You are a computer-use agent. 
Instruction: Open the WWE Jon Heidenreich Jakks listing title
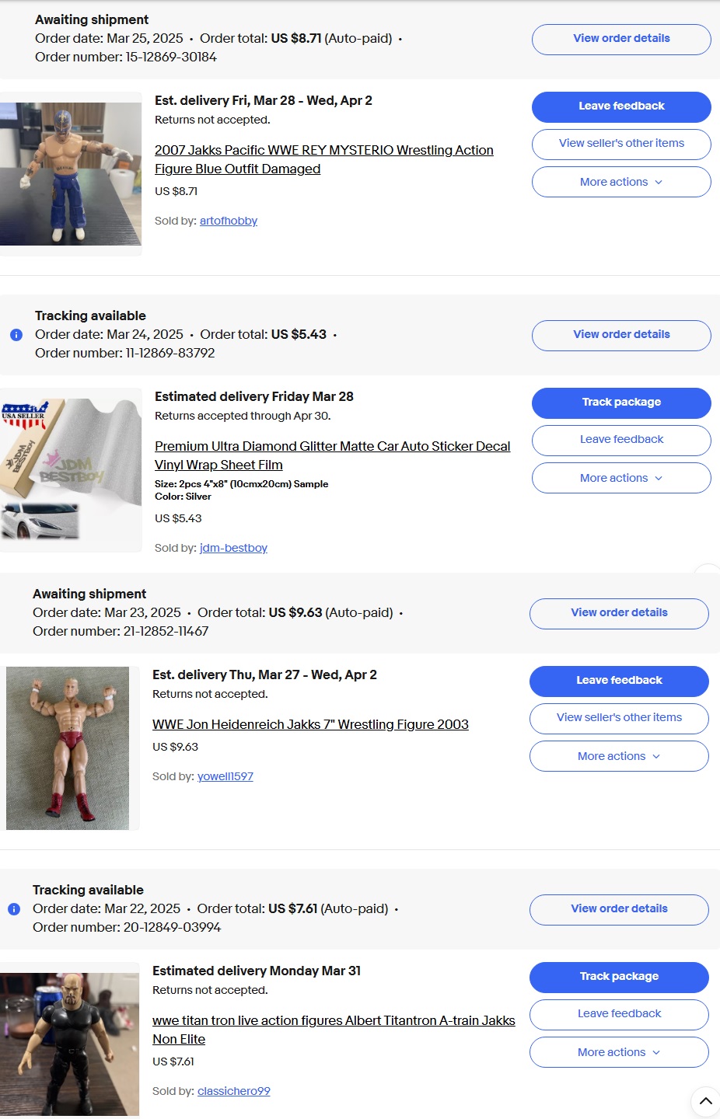(310, 724)
